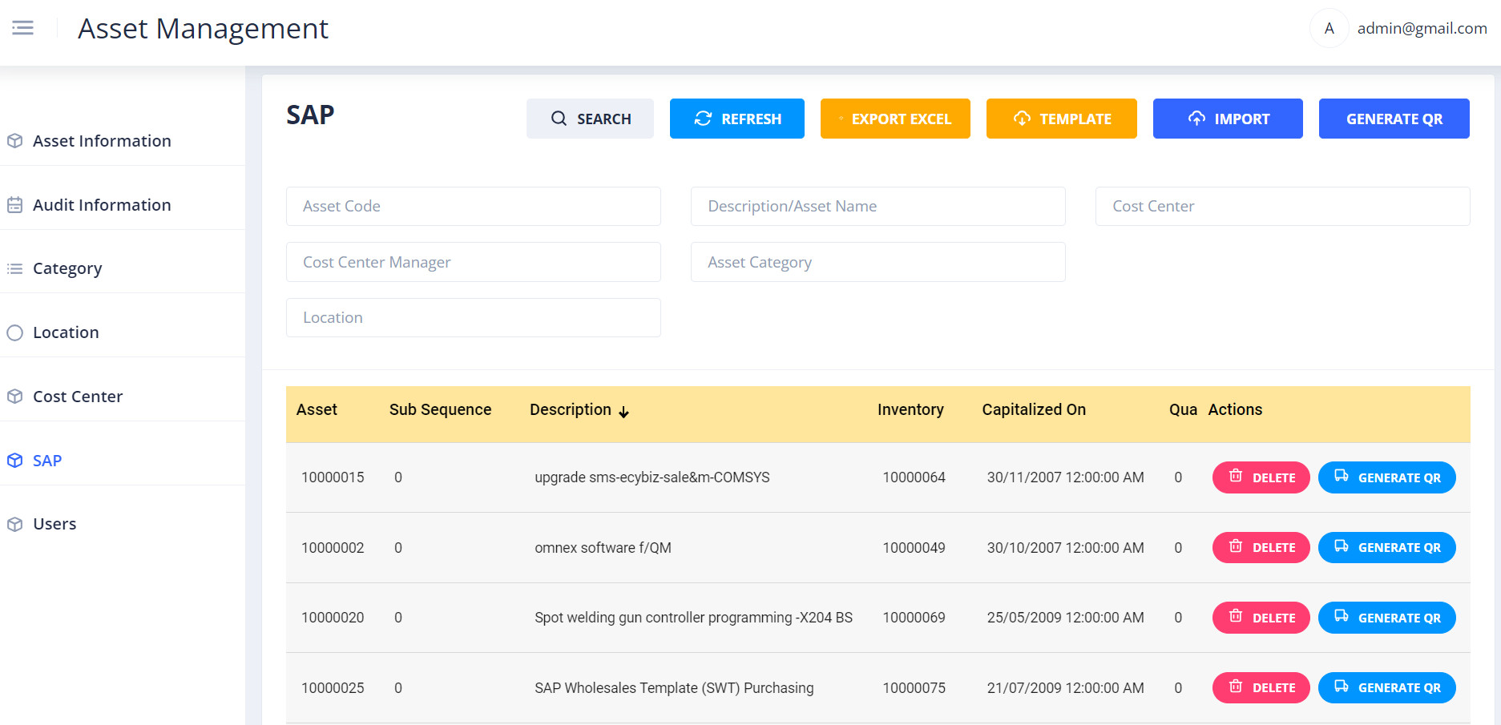Click admin@gmail.com account label
Screen dimensions: 1501x725
[1422, 29]
